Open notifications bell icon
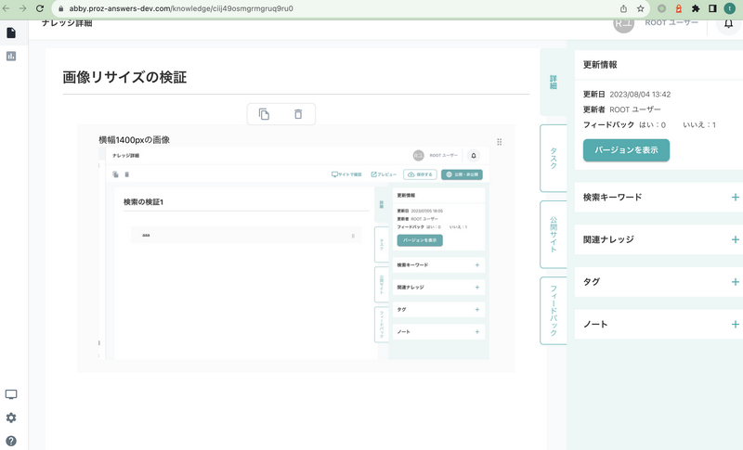Image resolution: width=743 pixels, height=450 pixels. click(x=728, y=23)
